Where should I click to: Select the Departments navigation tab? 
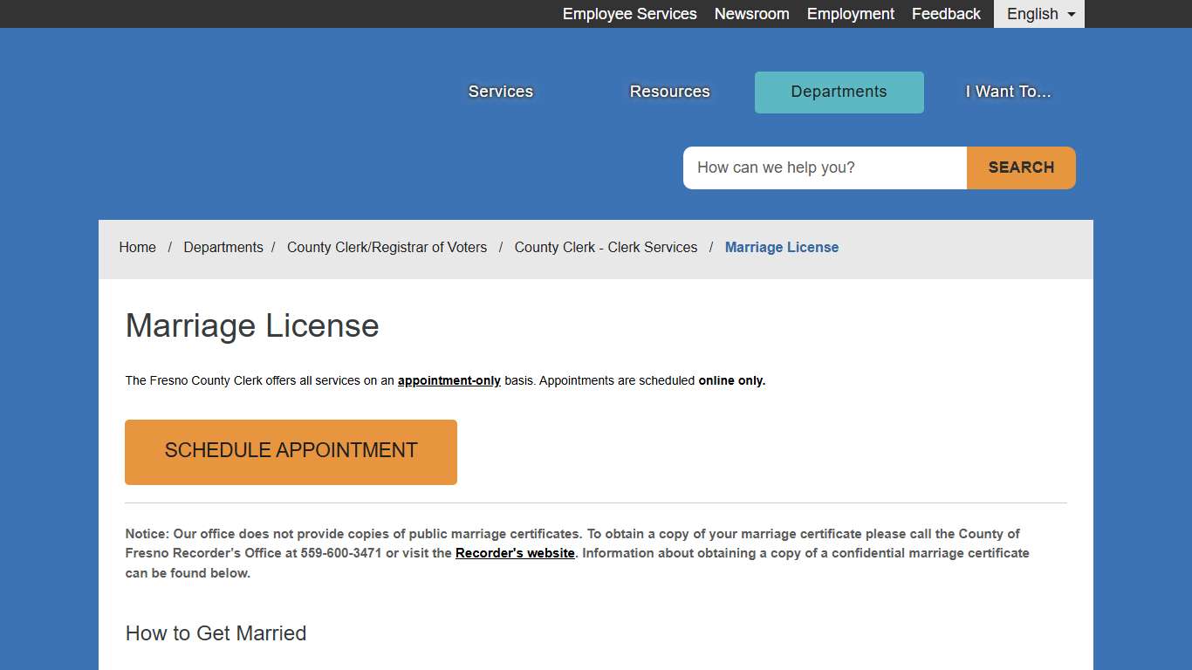click(839, 92)
